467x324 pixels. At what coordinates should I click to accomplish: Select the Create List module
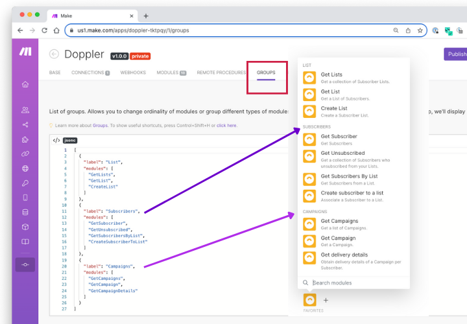click(354, 111)
